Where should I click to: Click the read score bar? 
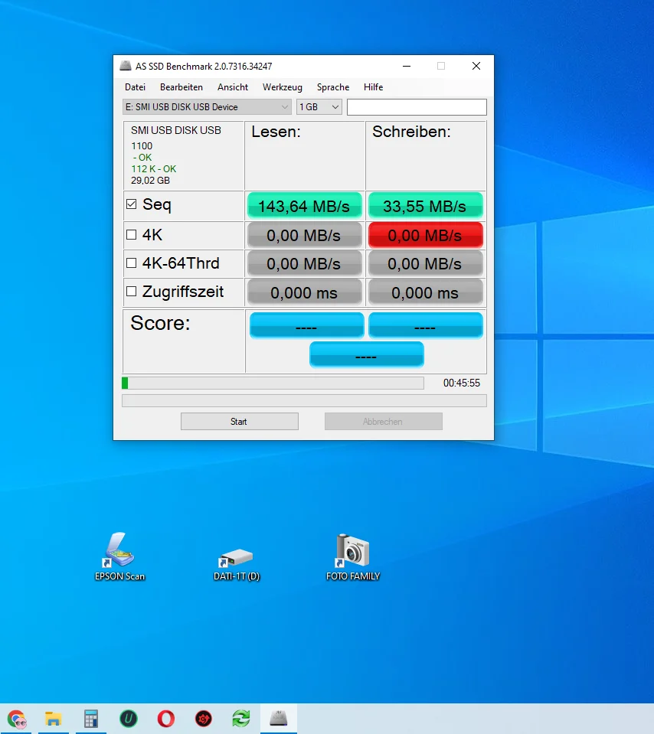pos(307,325)
